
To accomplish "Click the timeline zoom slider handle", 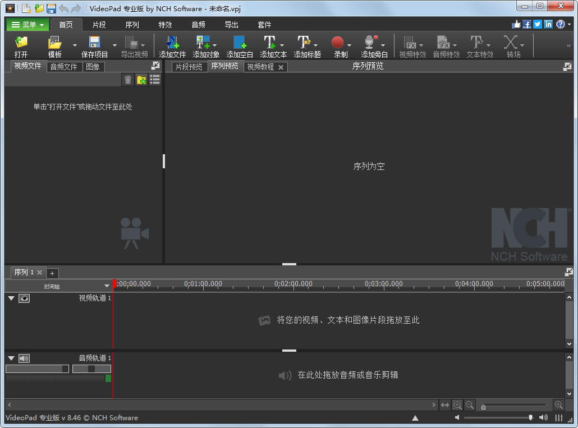I will point(483,407).
